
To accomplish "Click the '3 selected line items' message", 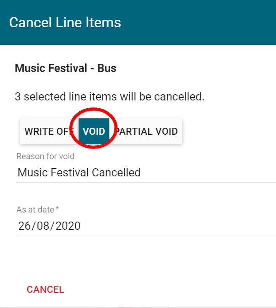I will [x=109, y=97].
